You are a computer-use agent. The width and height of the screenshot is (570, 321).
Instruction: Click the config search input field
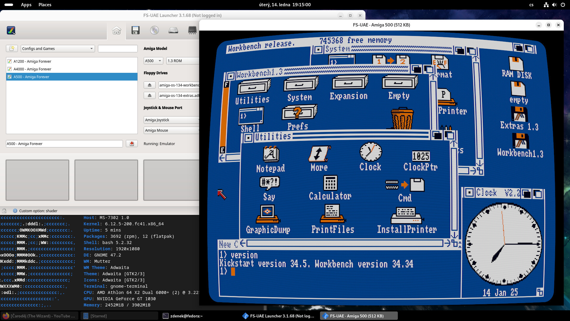pos(118,48)
